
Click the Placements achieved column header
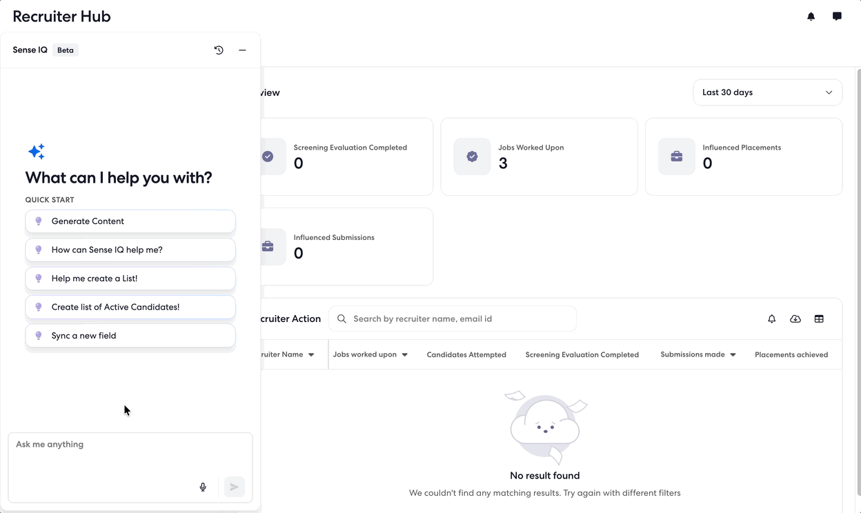(x=791, y=355)
